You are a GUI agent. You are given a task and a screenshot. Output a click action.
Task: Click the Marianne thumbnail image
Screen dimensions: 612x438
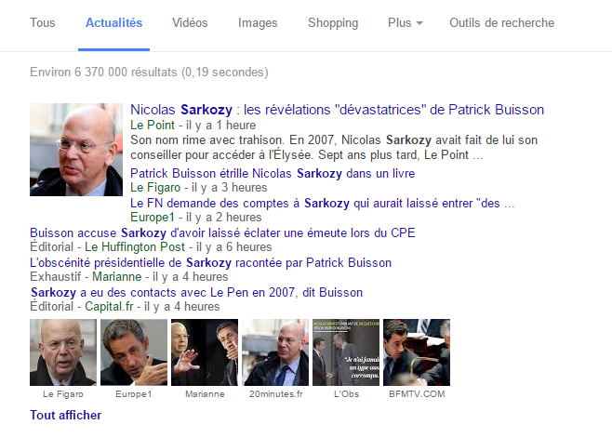click(205, 352)
